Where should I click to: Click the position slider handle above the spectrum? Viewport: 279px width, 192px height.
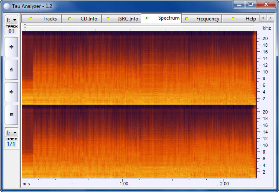(25, 26)
